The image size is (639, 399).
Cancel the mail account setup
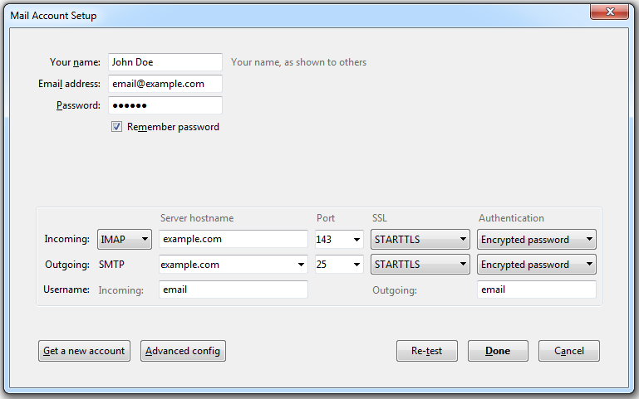coord(569,351)
